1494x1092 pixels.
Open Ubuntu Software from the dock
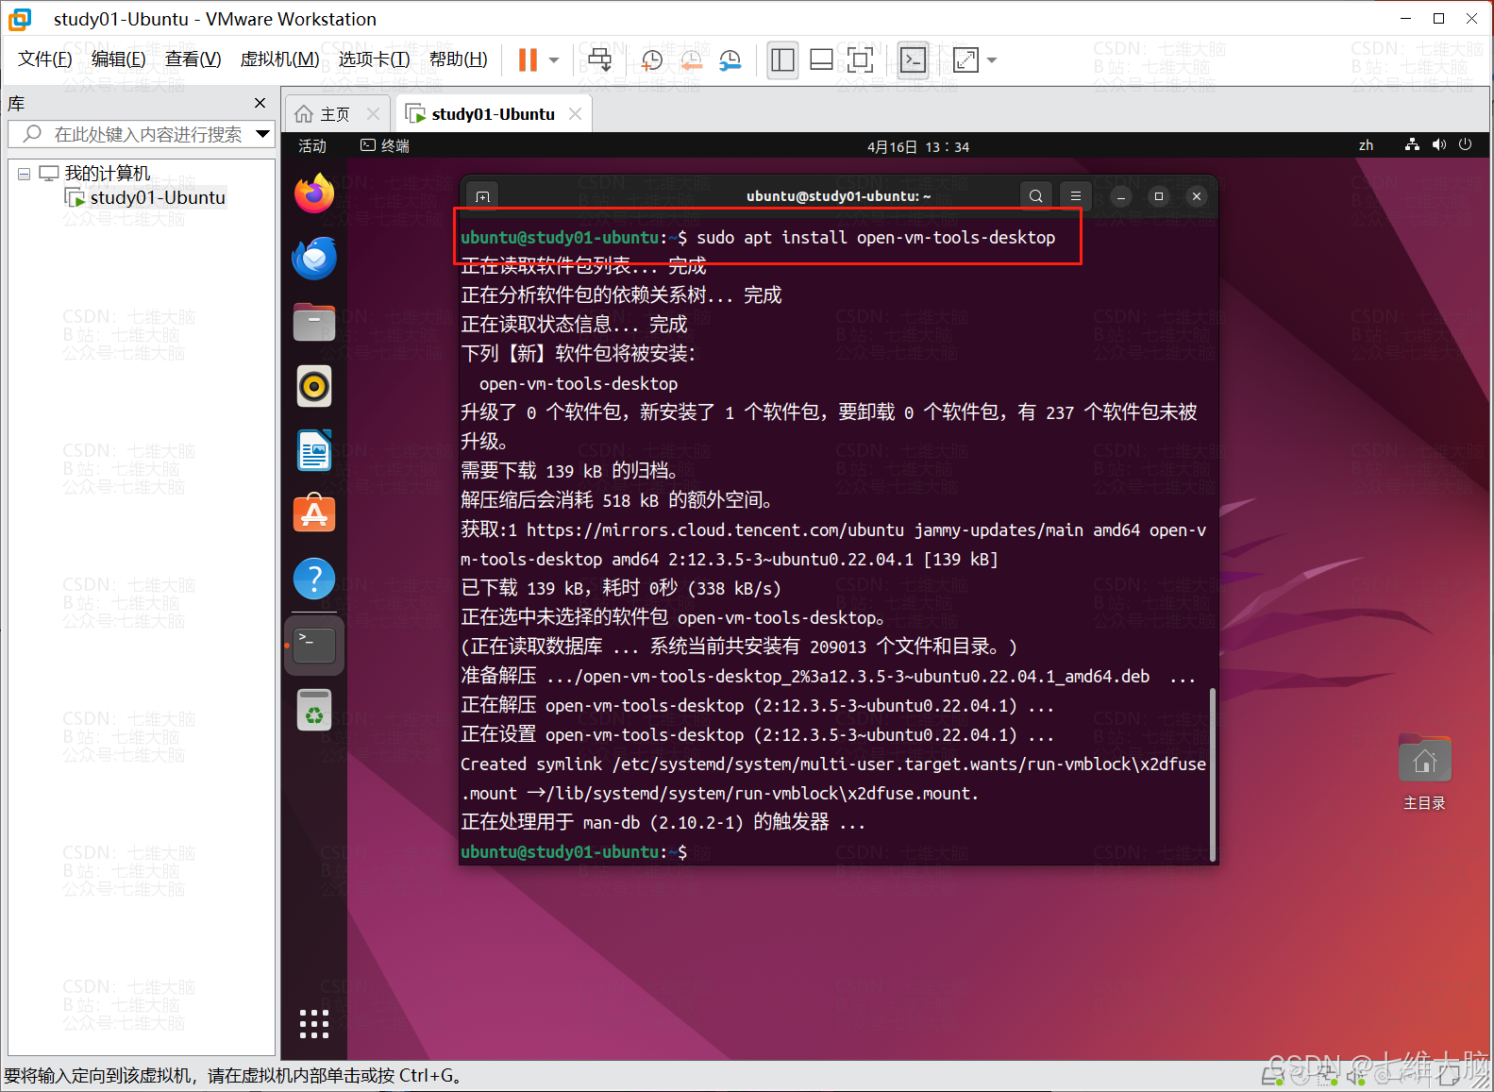[314, 514]
